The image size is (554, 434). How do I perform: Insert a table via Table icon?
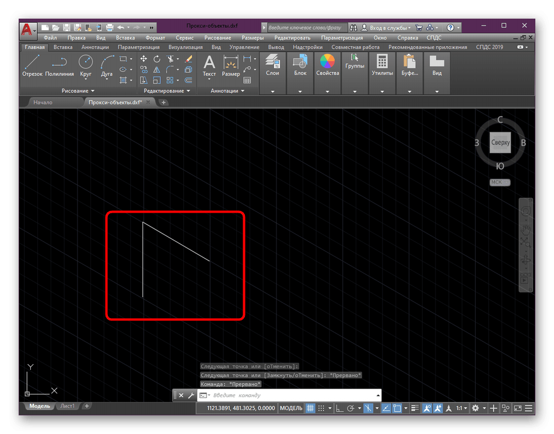[x=247, y=80]
